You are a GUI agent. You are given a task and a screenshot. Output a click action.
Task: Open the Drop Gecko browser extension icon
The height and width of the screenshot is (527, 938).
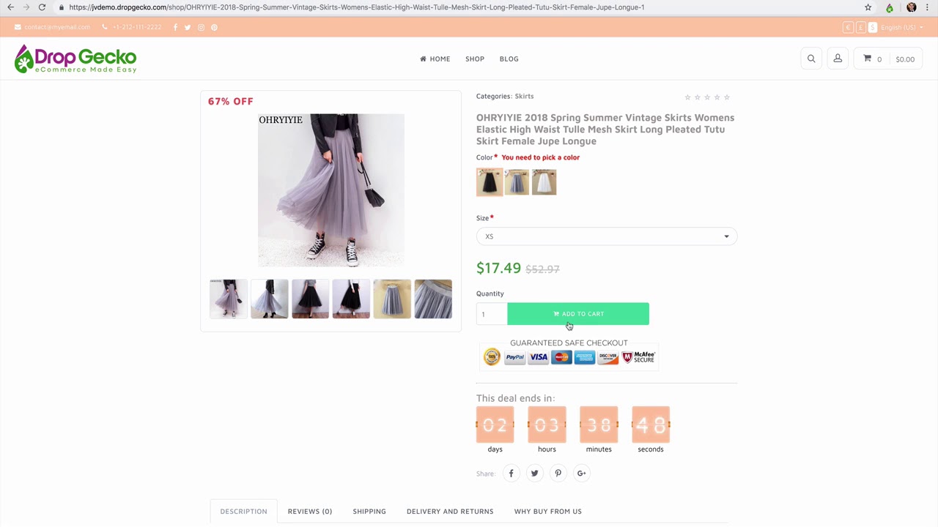tap(890, 7)
